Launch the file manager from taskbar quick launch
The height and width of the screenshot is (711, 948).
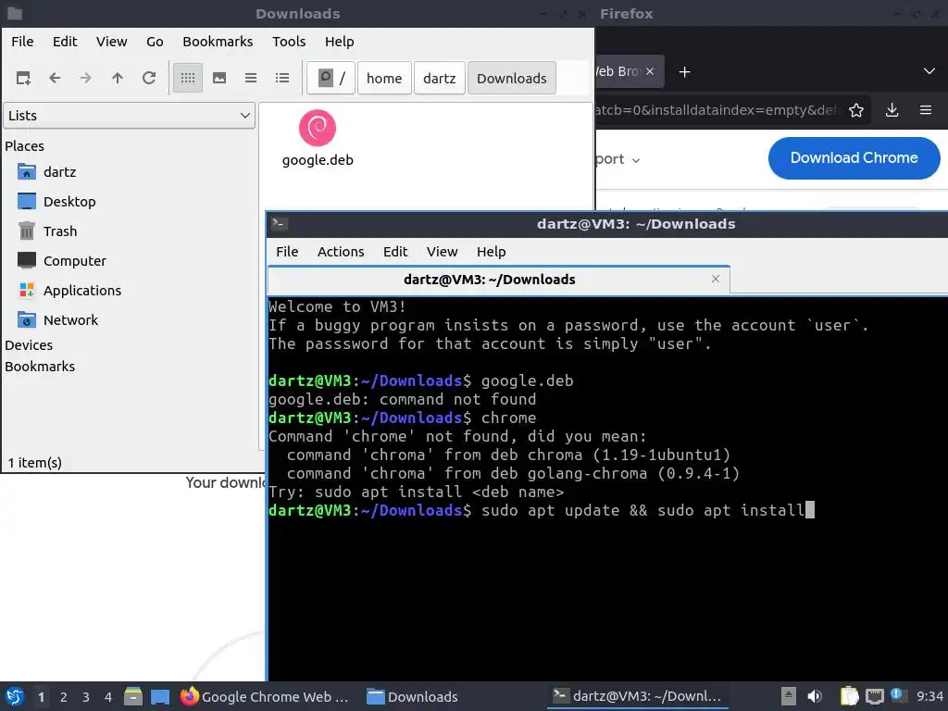pyautogui.click(x=133, y=696)
